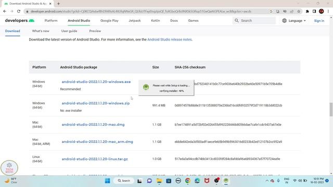Screen dimensions: 333x187
Task: Click the ENG IN language indicator
Action: 287,181
